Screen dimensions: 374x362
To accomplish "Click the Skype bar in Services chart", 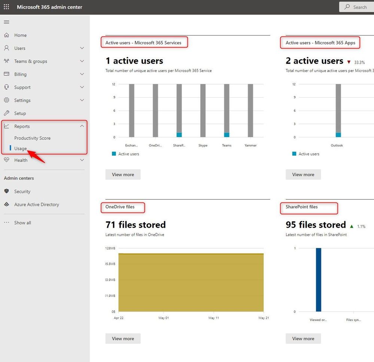I will point(203,111).
